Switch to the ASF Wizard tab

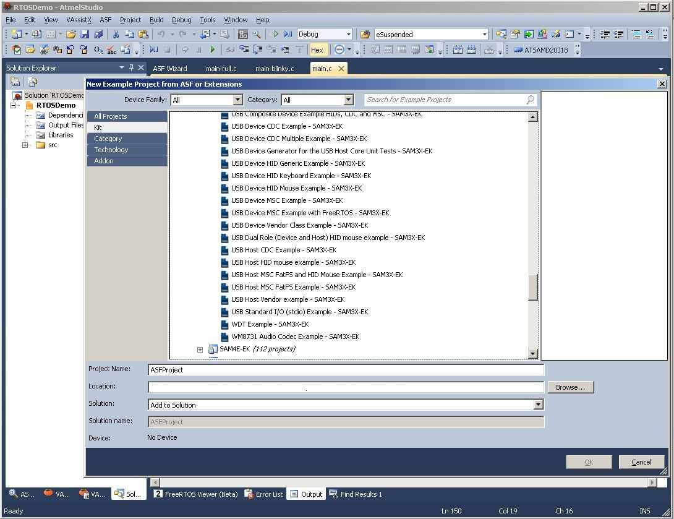170,69
